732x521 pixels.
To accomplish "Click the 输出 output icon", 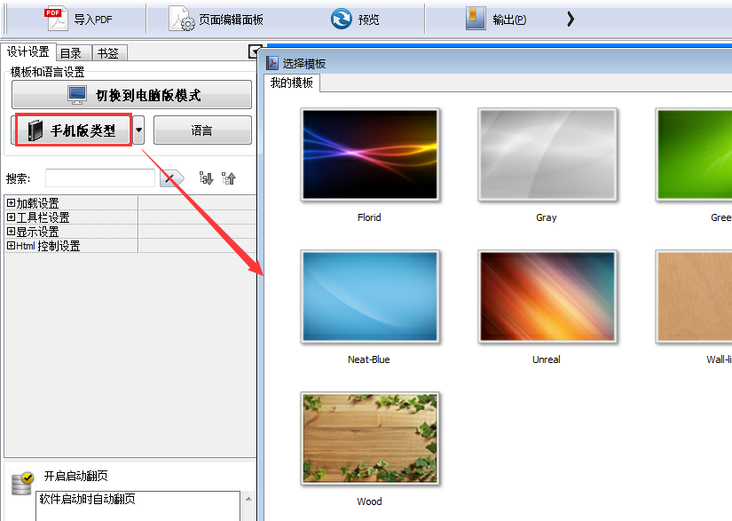I will [x=476, y=19].
